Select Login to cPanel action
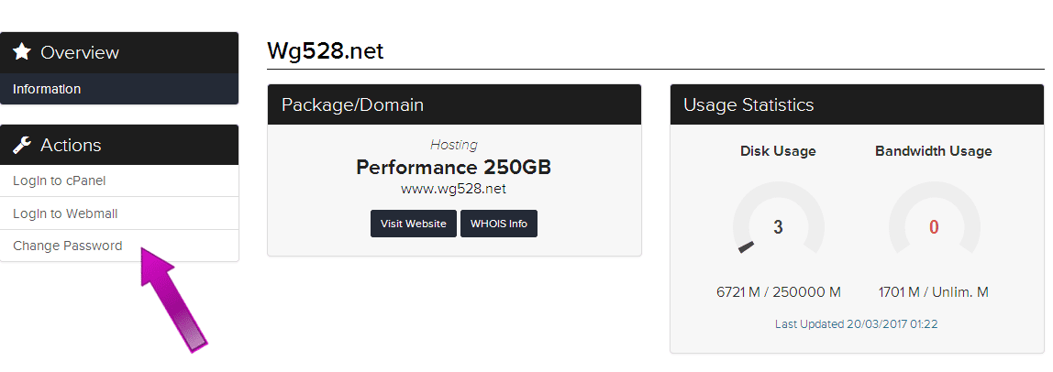Image resolution: width=1053 pixels, height=372 pixels. click(59, 181)
